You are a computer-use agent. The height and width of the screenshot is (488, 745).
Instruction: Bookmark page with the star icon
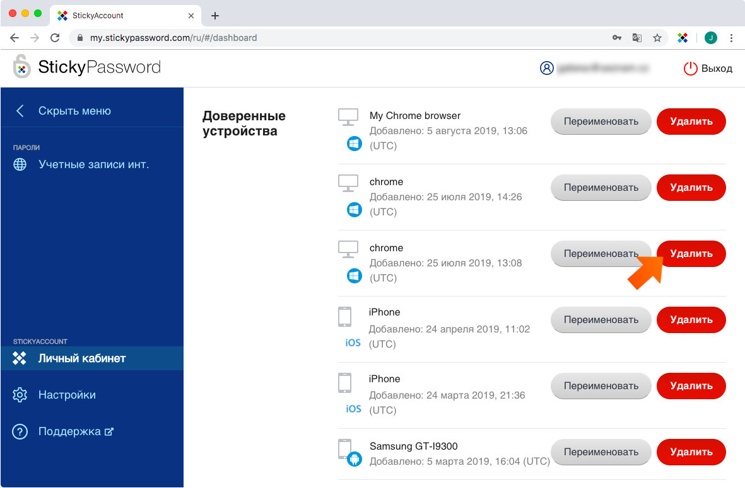[x=657, y=38]
